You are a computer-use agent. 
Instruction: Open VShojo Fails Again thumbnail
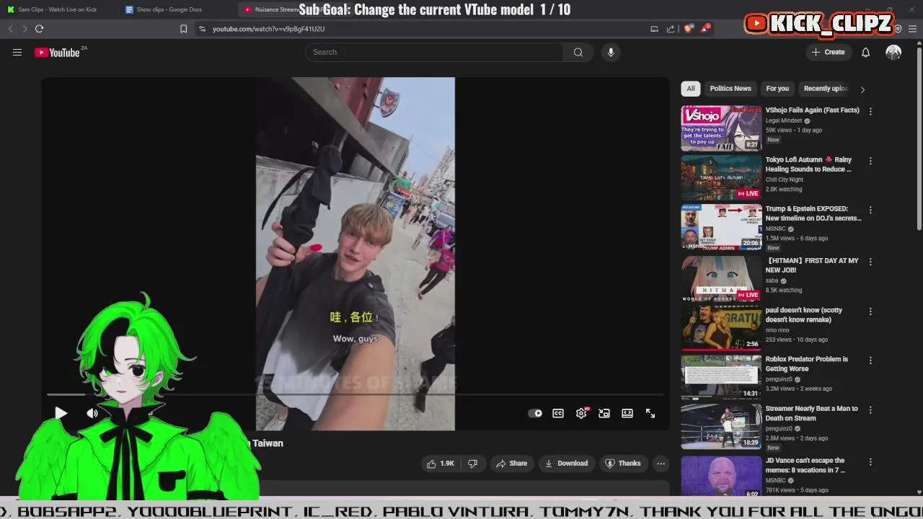tap(721, 128)
